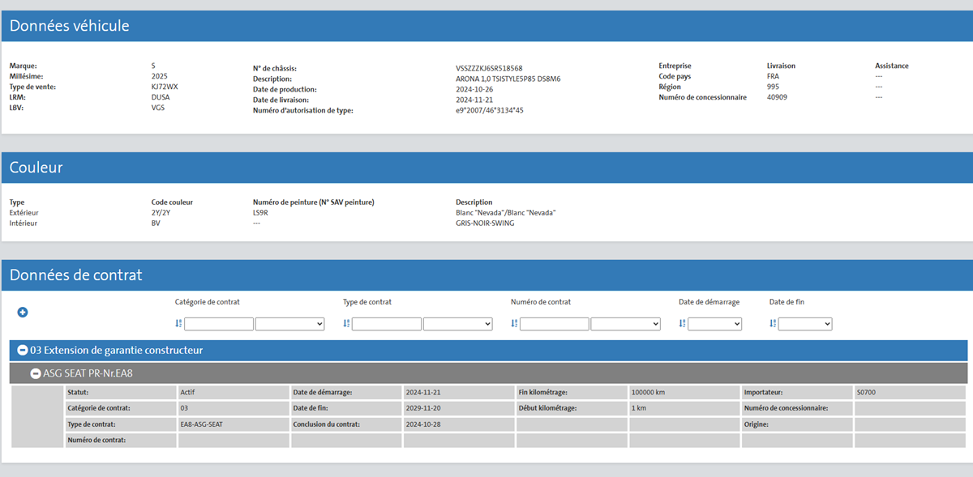This screenshot has height=477, width=973.
Task: Open the Numéro de contrat dropdown
Action: click(x=625, y=324)
